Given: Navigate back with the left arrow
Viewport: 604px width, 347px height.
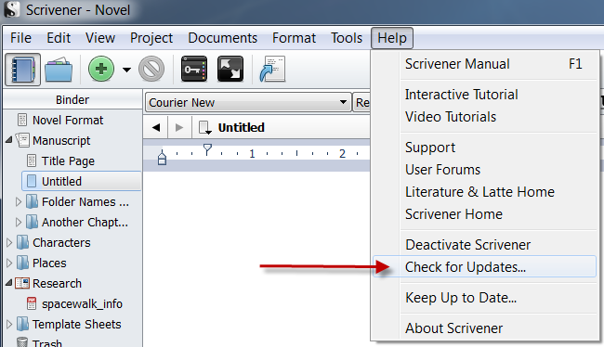Looking at the screenshot, I should tap(156, 127).
